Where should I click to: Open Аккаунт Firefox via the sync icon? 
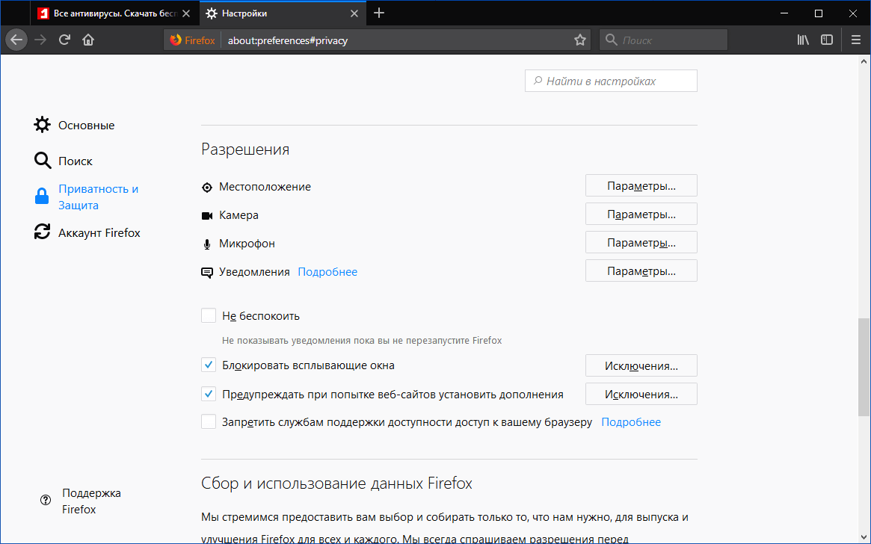pyautogui.click(x=42, y=232)
